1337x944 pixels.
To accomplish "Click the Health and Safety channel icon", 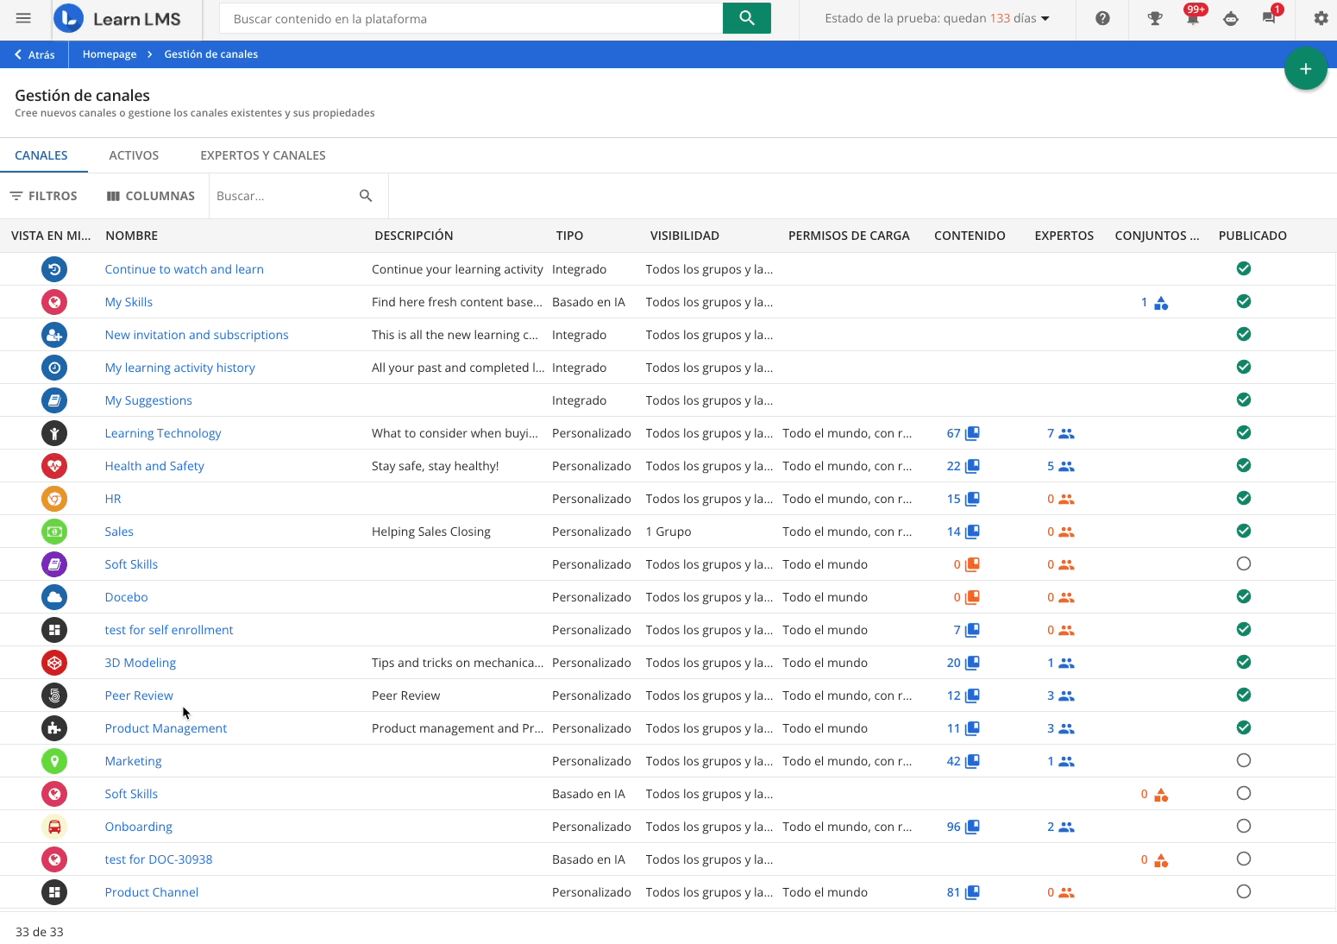I will tap(54, 466).
